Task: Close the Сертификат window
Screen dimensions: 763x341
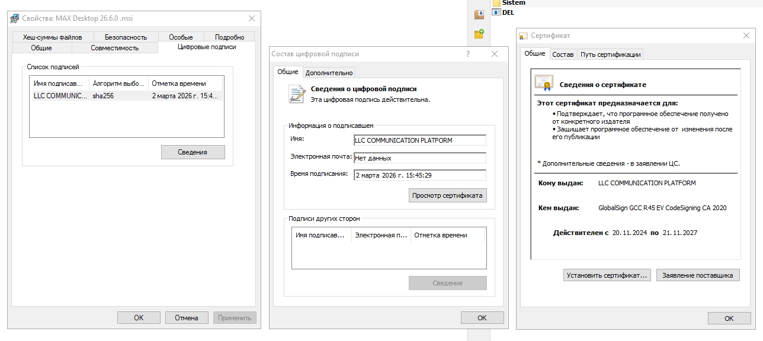Action: (x=746, y=36)
